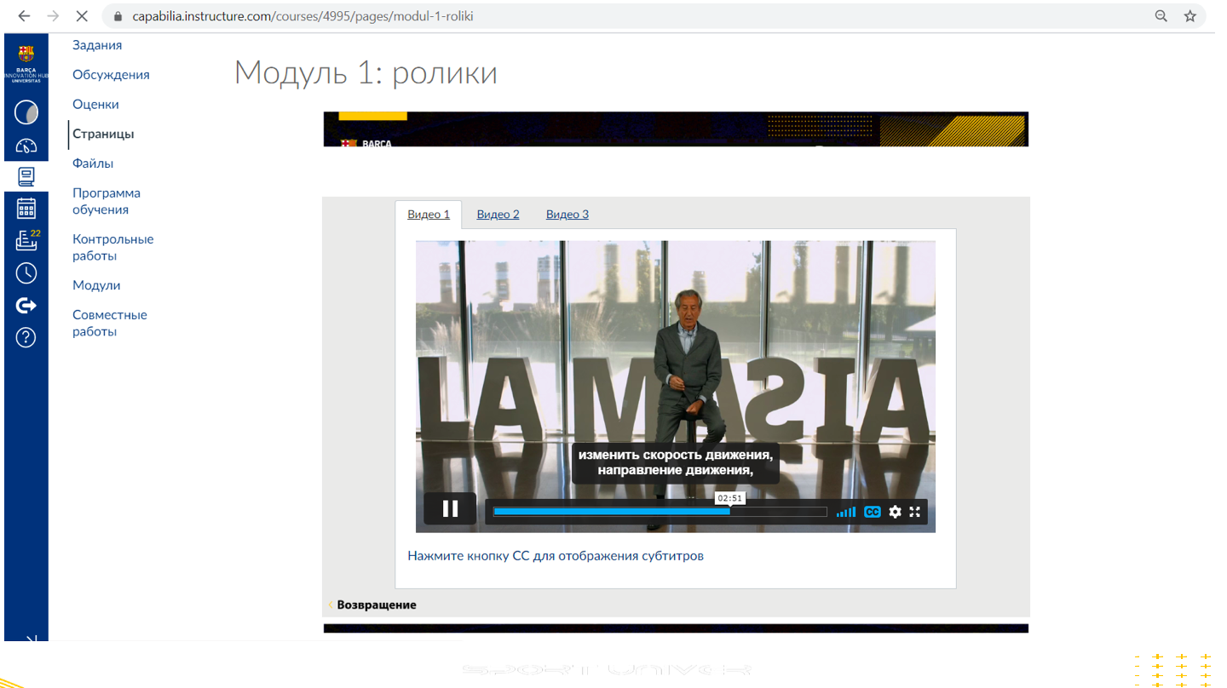Enter video fullscreen mode
1227x688 pixels.
coord(915,512)
